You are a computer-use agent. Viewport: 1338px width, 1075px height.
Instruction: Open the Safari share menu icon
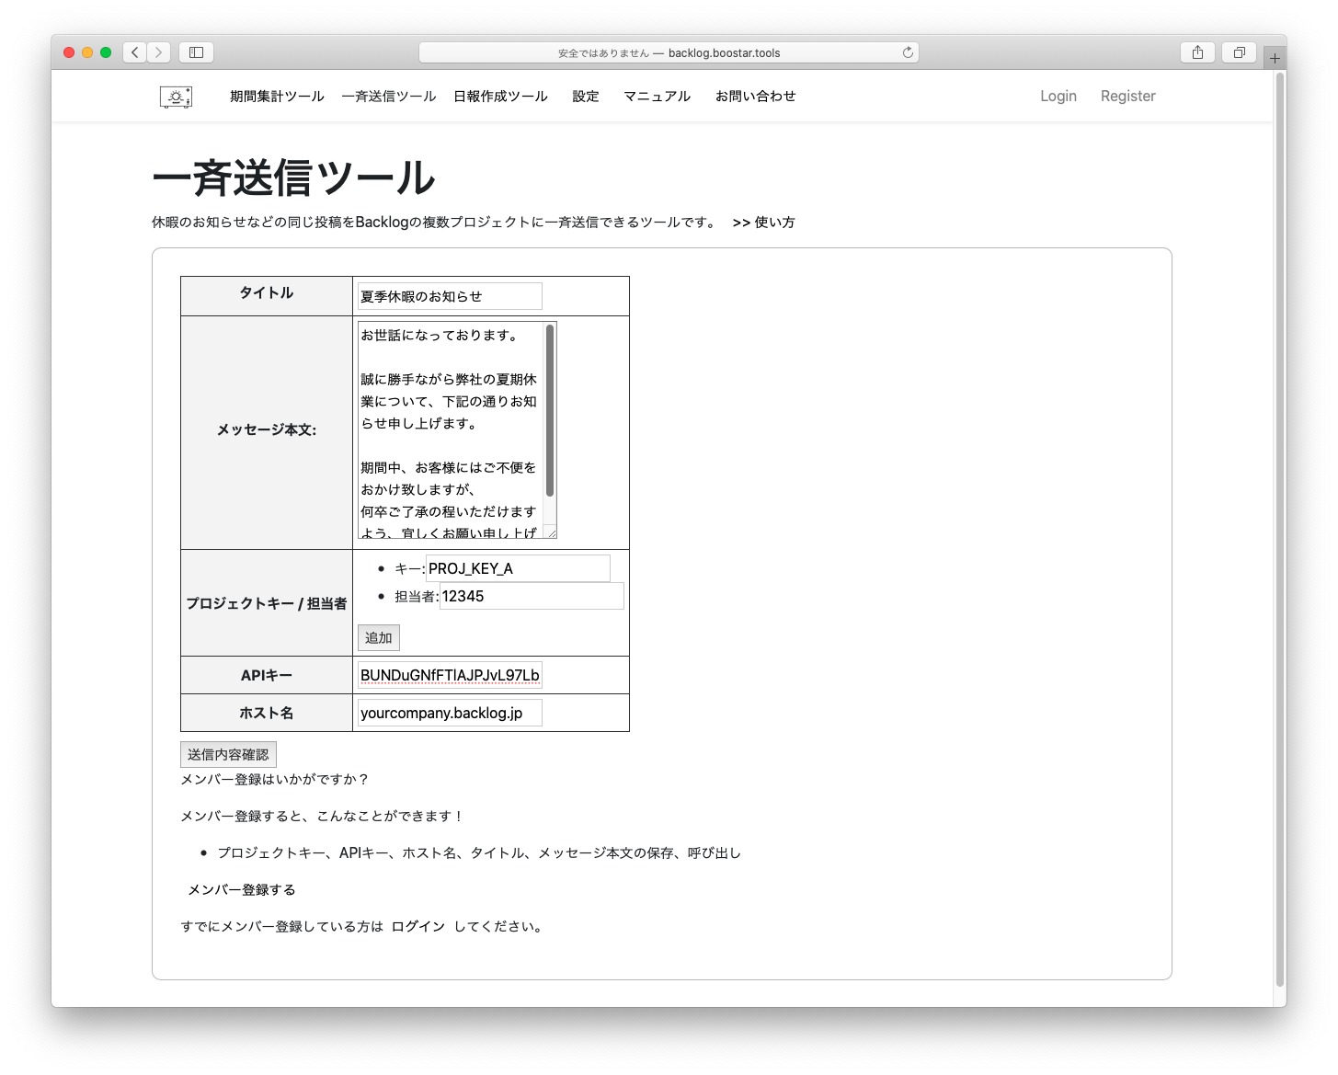tap(1197, 52)
